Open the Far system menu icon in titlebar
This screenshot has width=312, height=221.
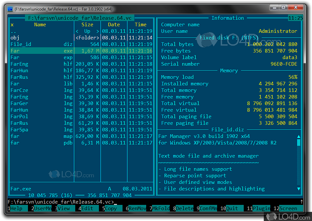point(9,9)
